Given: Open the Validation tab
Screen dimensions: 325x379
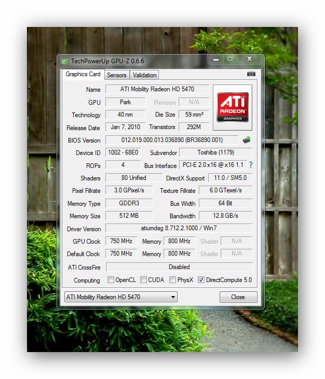Looking at the screenshot, I should [x=144, y=75].
